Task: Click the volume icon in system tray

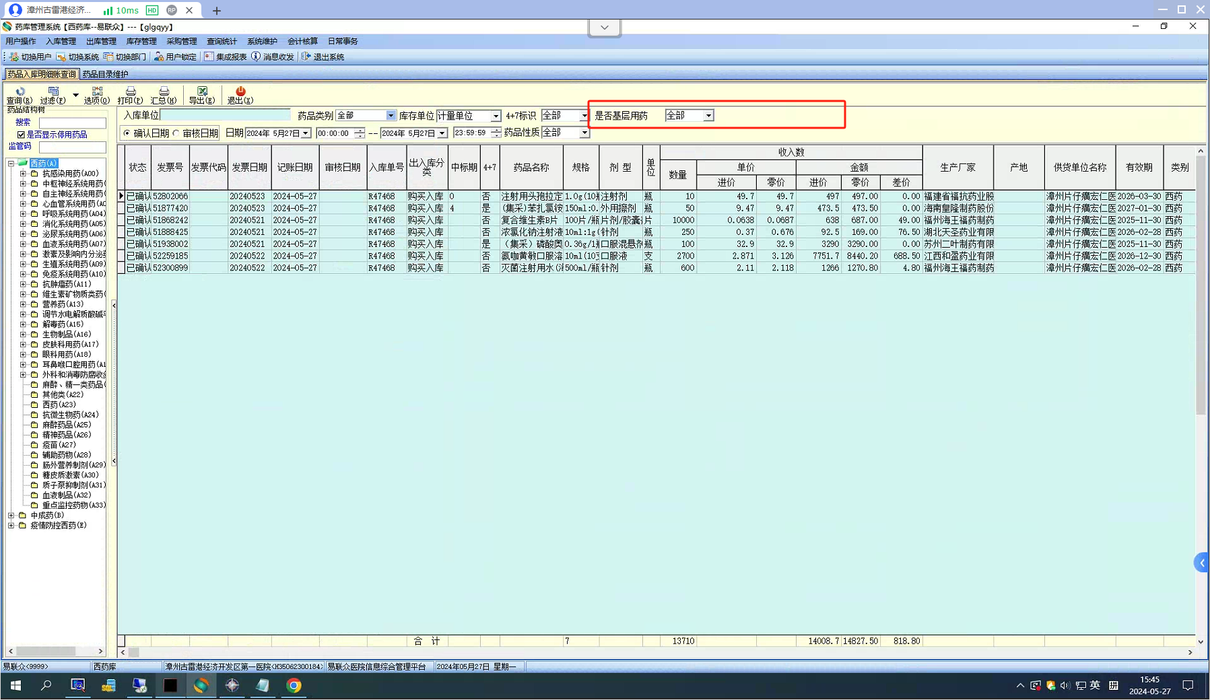Action: 1065,685
